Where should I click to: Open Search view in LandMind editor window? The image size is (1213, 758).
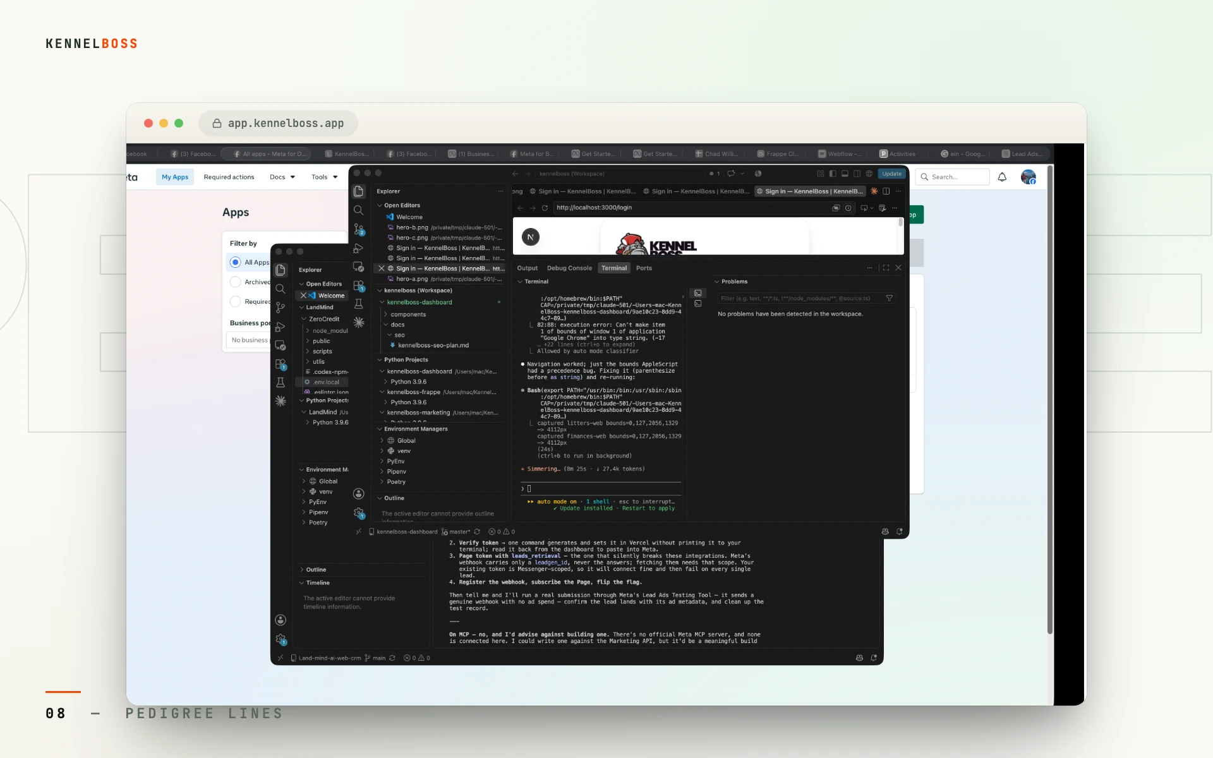coord(281,289)
